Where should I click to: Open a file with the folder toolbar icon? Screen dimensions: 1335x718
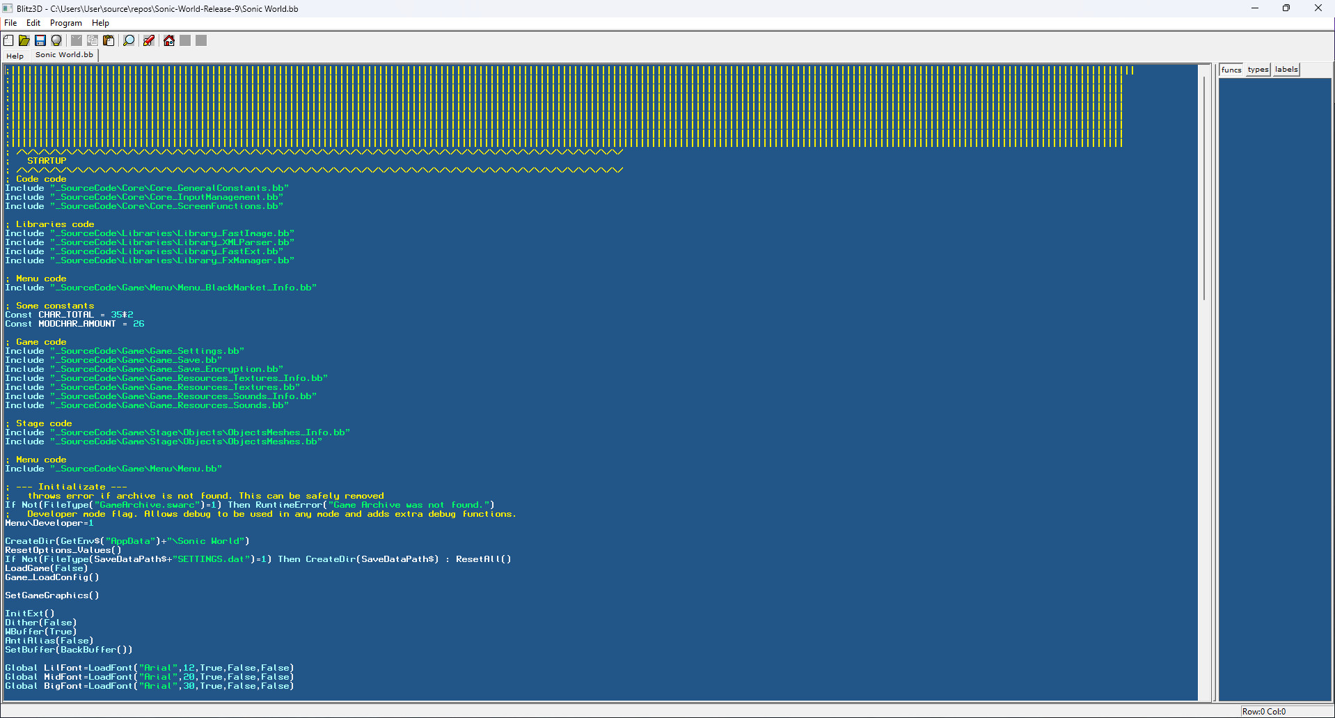24,40
